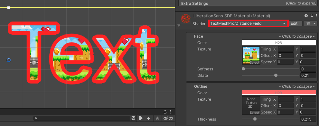
Task: Open the TextMeshPro/Distance Field shader dropdown
Action: 248,23
